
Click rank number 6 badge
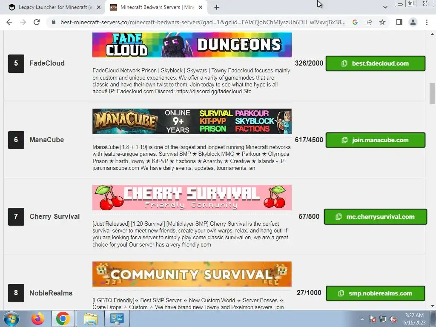(x=16, y=140)
